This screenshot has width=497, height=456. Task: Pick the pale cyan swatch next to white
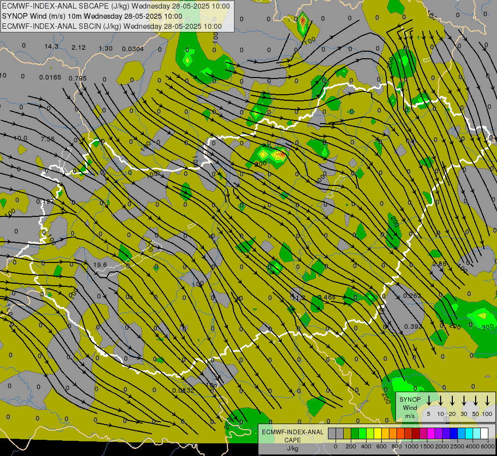477,433
